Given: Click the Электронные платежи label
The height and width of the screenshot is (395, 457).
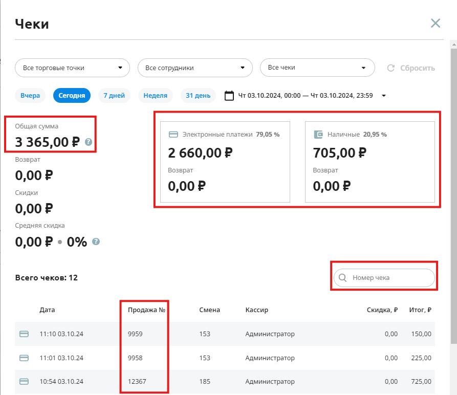Looking at the screenshot, I should [217, 134].
